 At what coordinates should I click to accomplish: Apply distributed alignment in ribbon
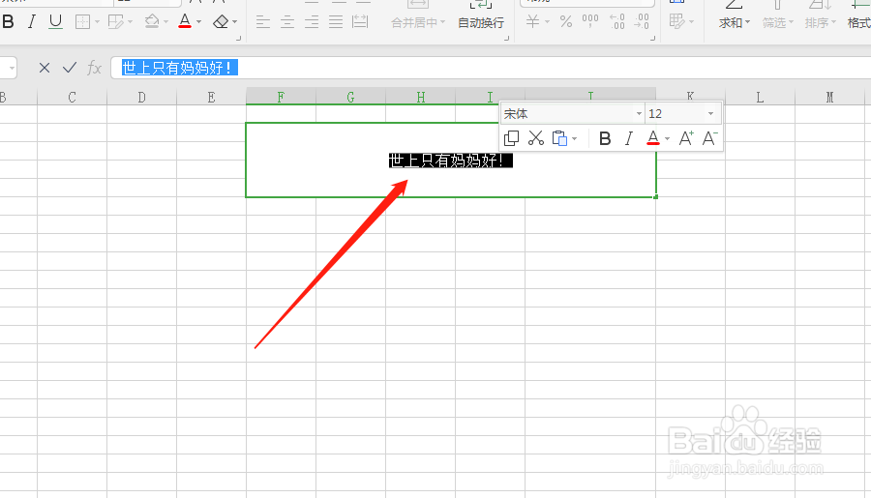pyautogui.click(x=361, y=22)
